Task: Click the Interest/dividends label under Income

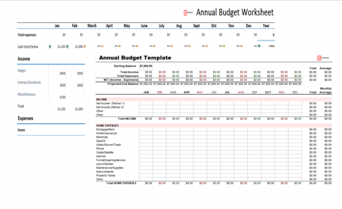Action: pyautogui.click(x=29, y=82)
